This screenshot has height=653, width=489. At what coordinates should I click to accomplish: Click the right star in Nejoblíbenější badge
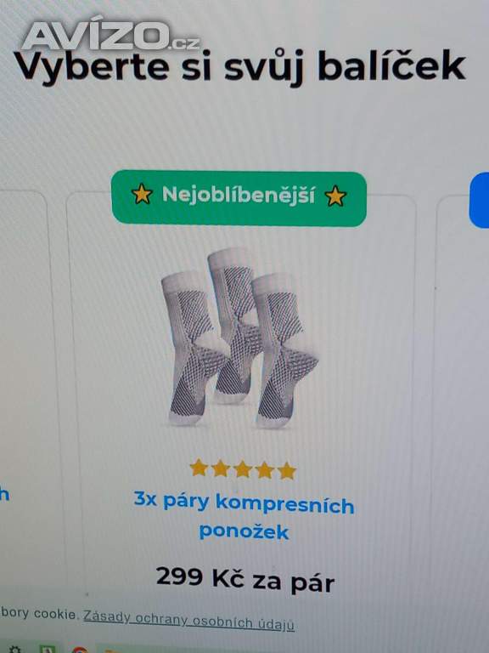335,196
